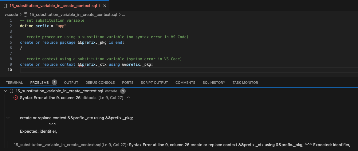The width and height of the screenshot is (358, 151).
Task: Click the file icon in the breadcrumb path
Action: click(25, 14)
